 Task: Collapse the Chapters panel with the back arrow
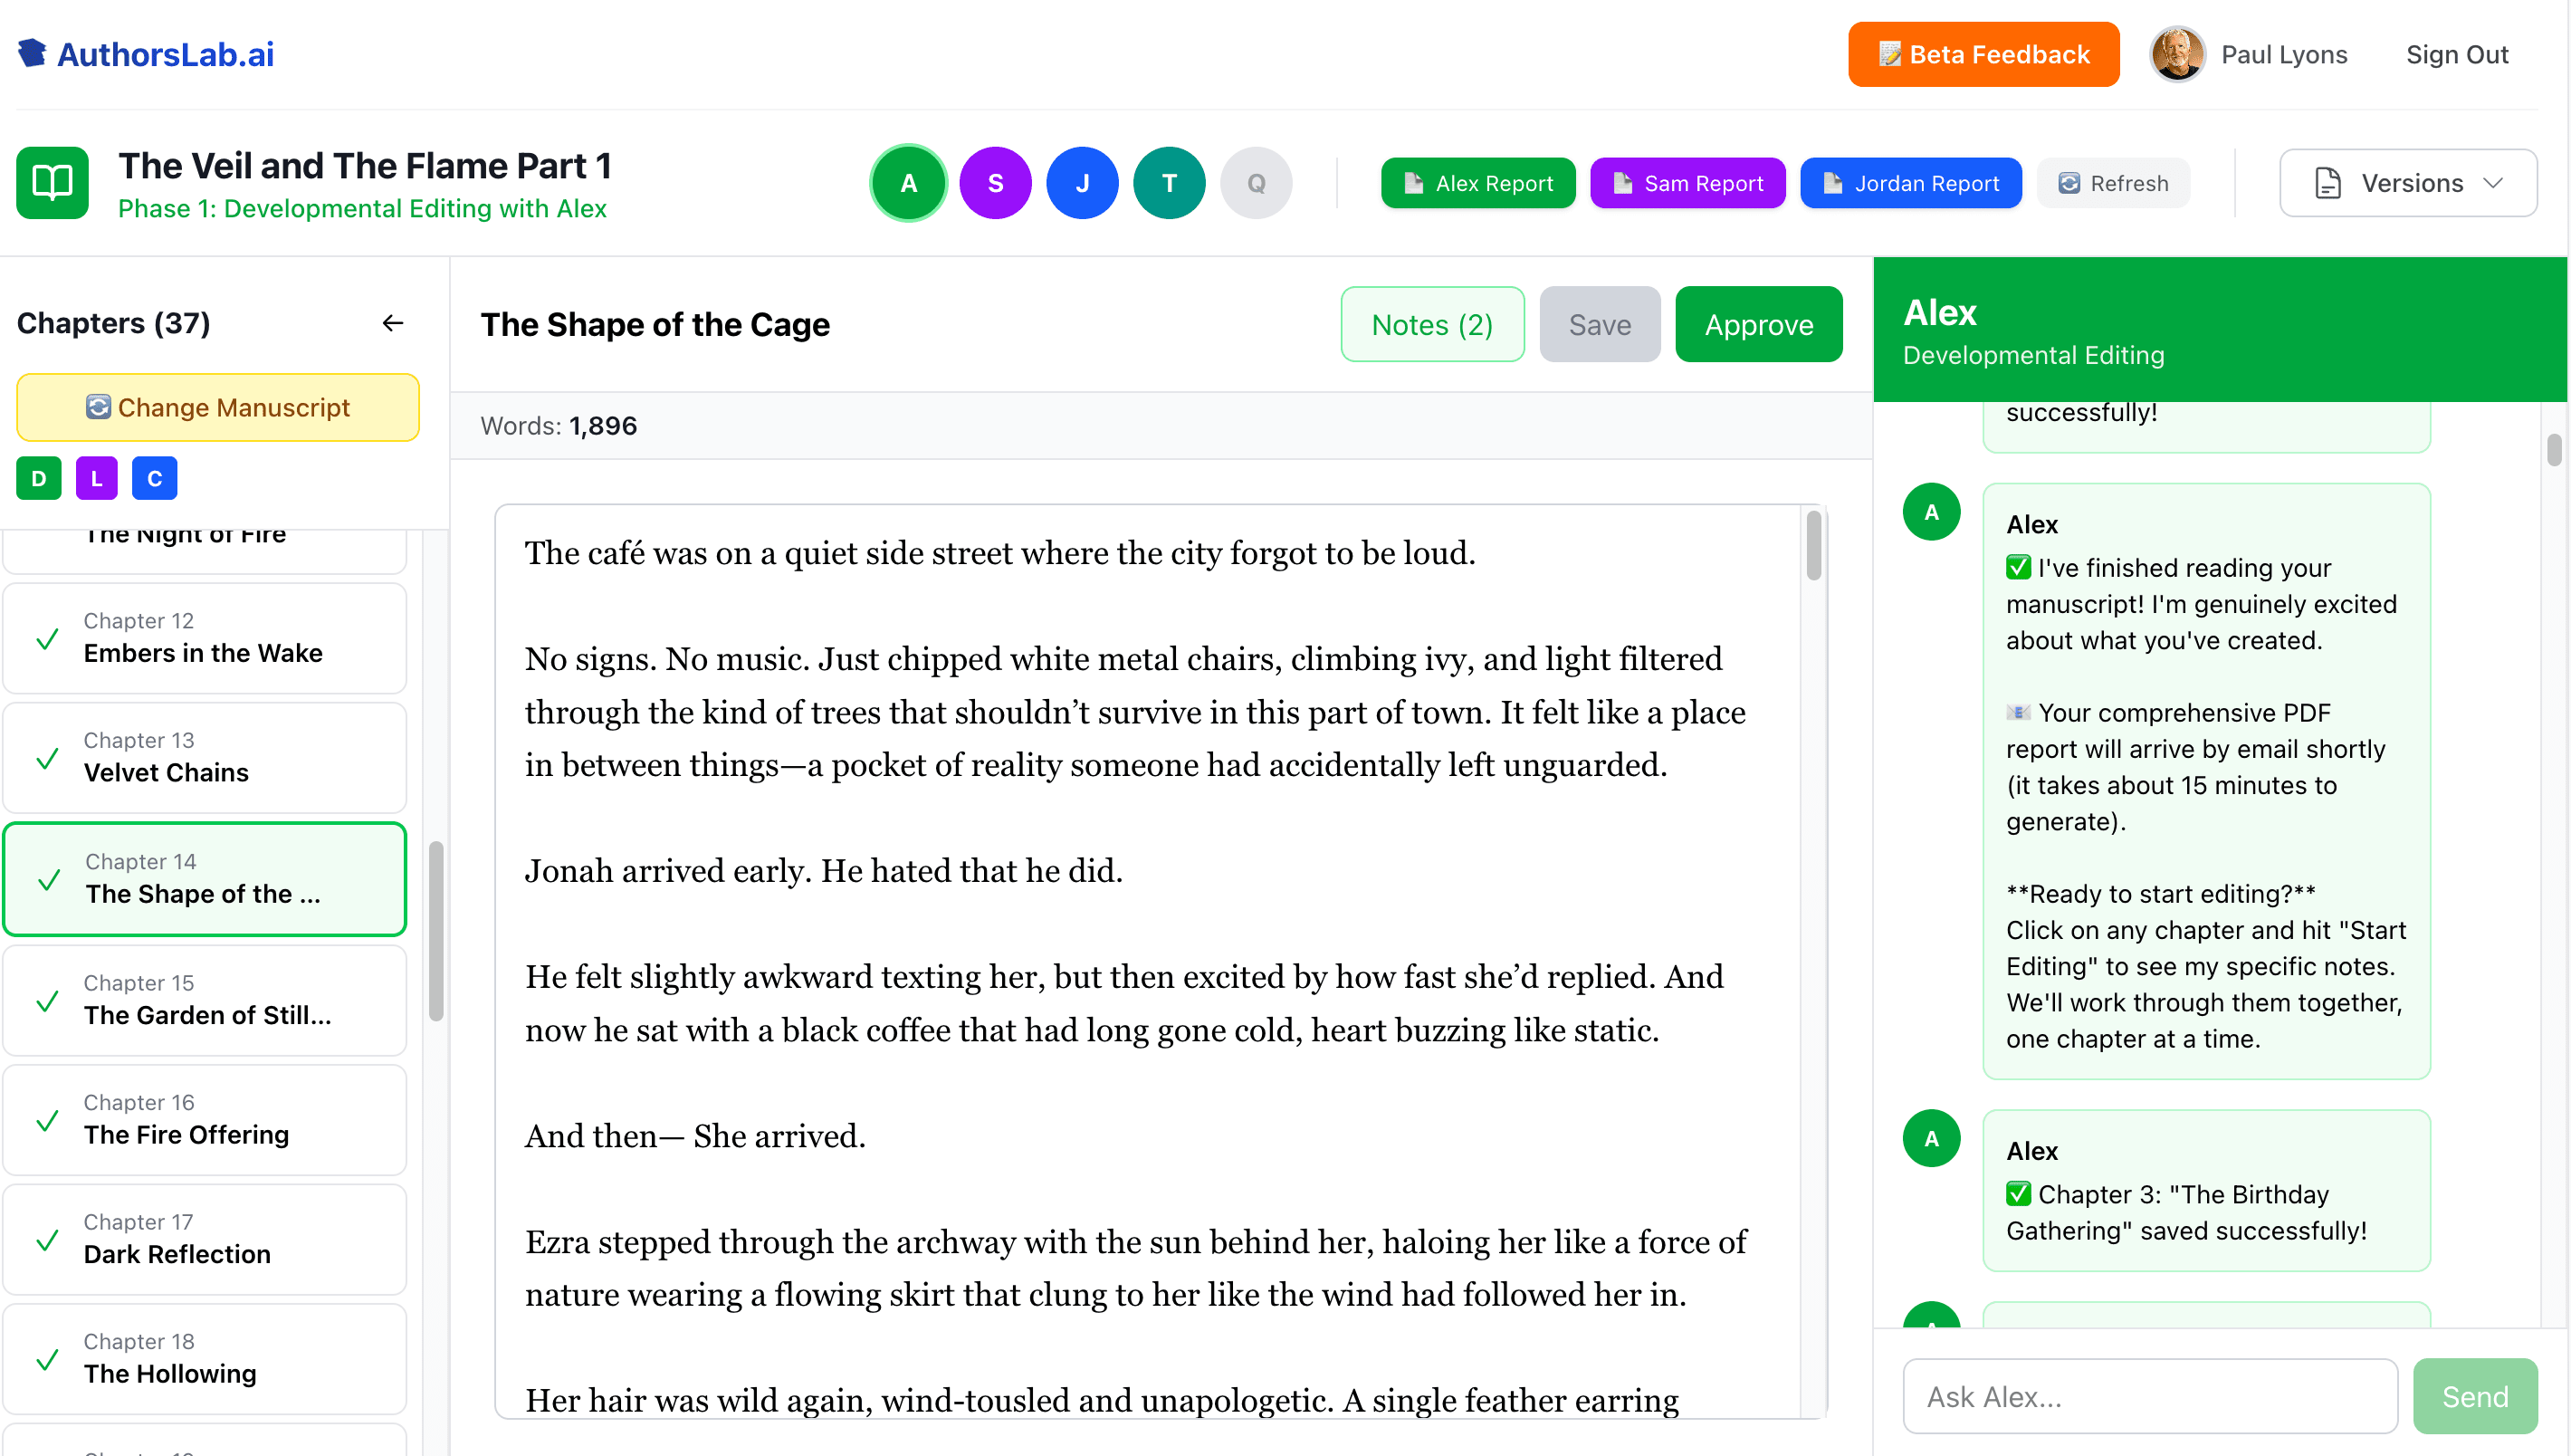393,322
